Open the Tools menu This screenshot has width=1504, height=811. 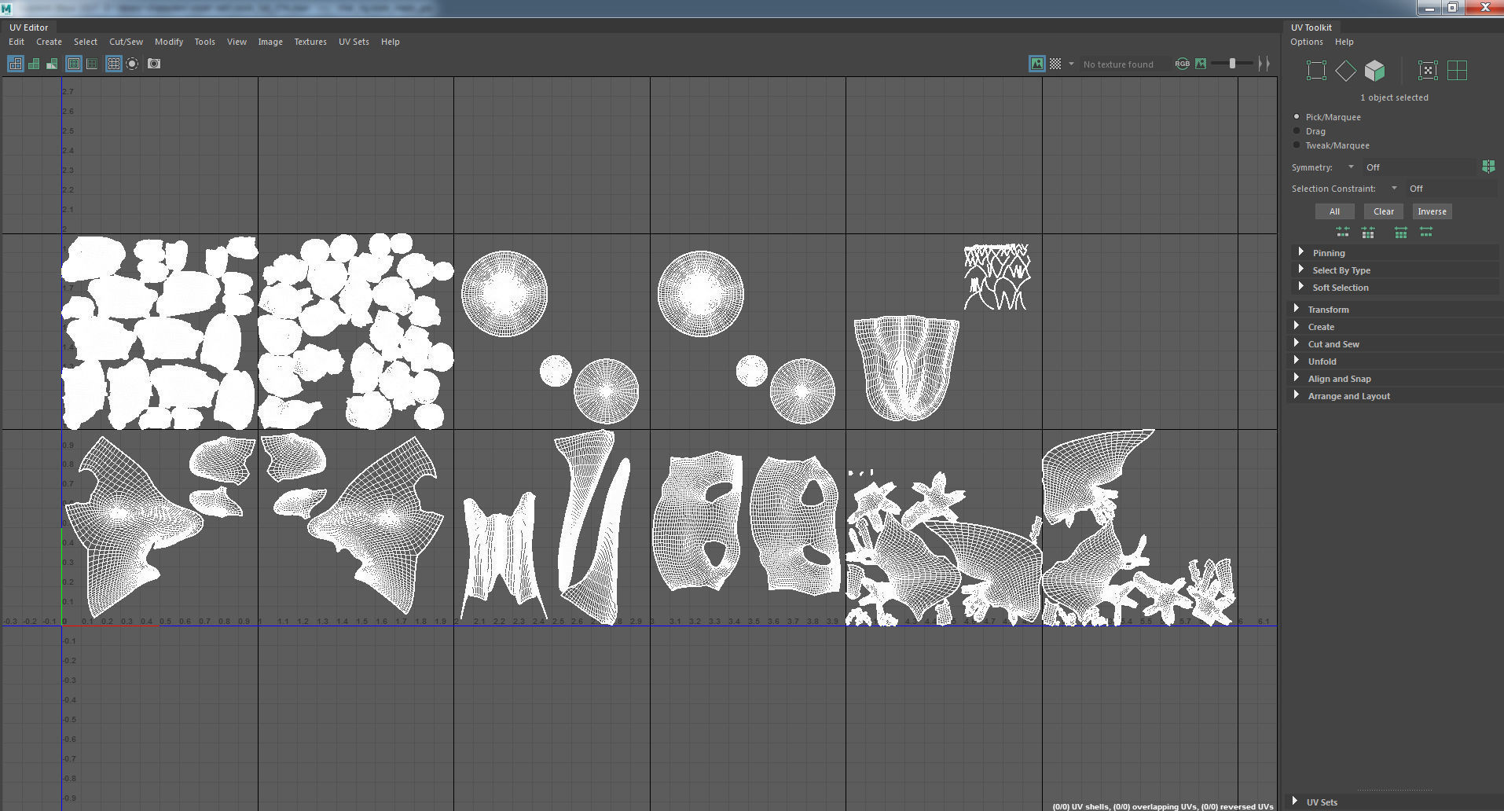(x=204, y=42)
